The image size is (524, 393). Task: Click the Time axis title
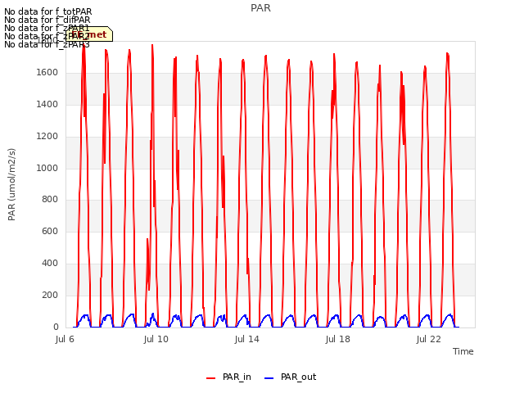tap(463, 351)
